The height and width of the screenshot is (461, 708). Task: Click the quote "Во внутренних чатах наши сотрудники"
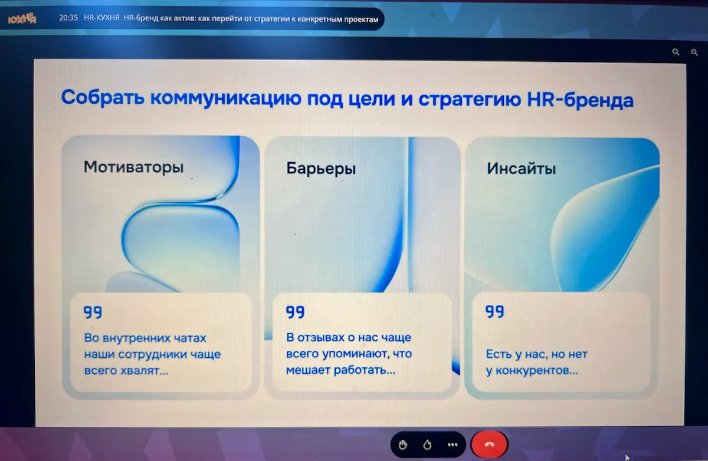(x=152, y=355)
